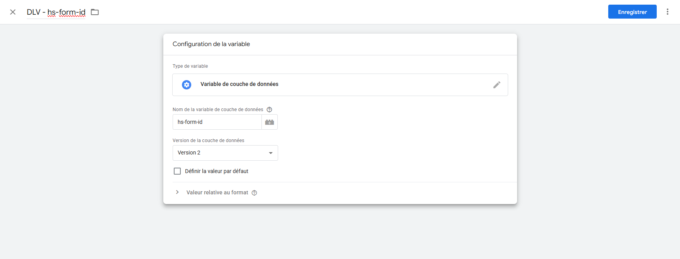Screen dimensions: 680x259
Task: Open the three-dot more options menu
Action: [668, 12]
